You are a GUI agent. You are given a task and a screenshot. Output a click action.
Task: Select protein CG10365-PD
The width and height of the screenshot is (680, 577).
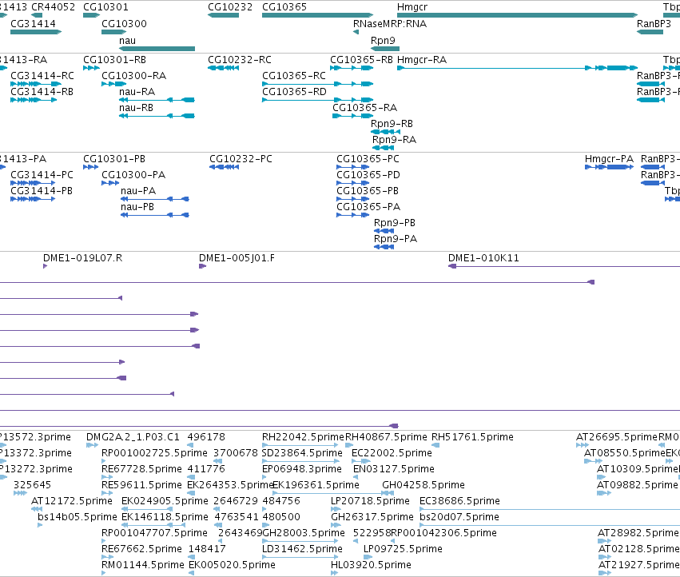368,175
